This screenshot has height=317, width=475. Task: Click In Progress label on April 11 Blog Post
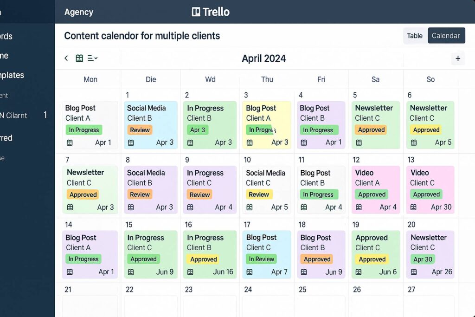coord(318,194)
